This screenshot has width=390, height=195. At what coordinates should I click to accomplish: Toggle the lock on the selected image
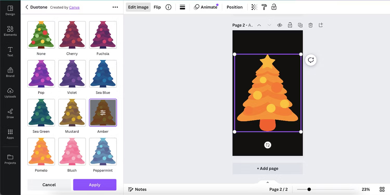tap(274, 7)
